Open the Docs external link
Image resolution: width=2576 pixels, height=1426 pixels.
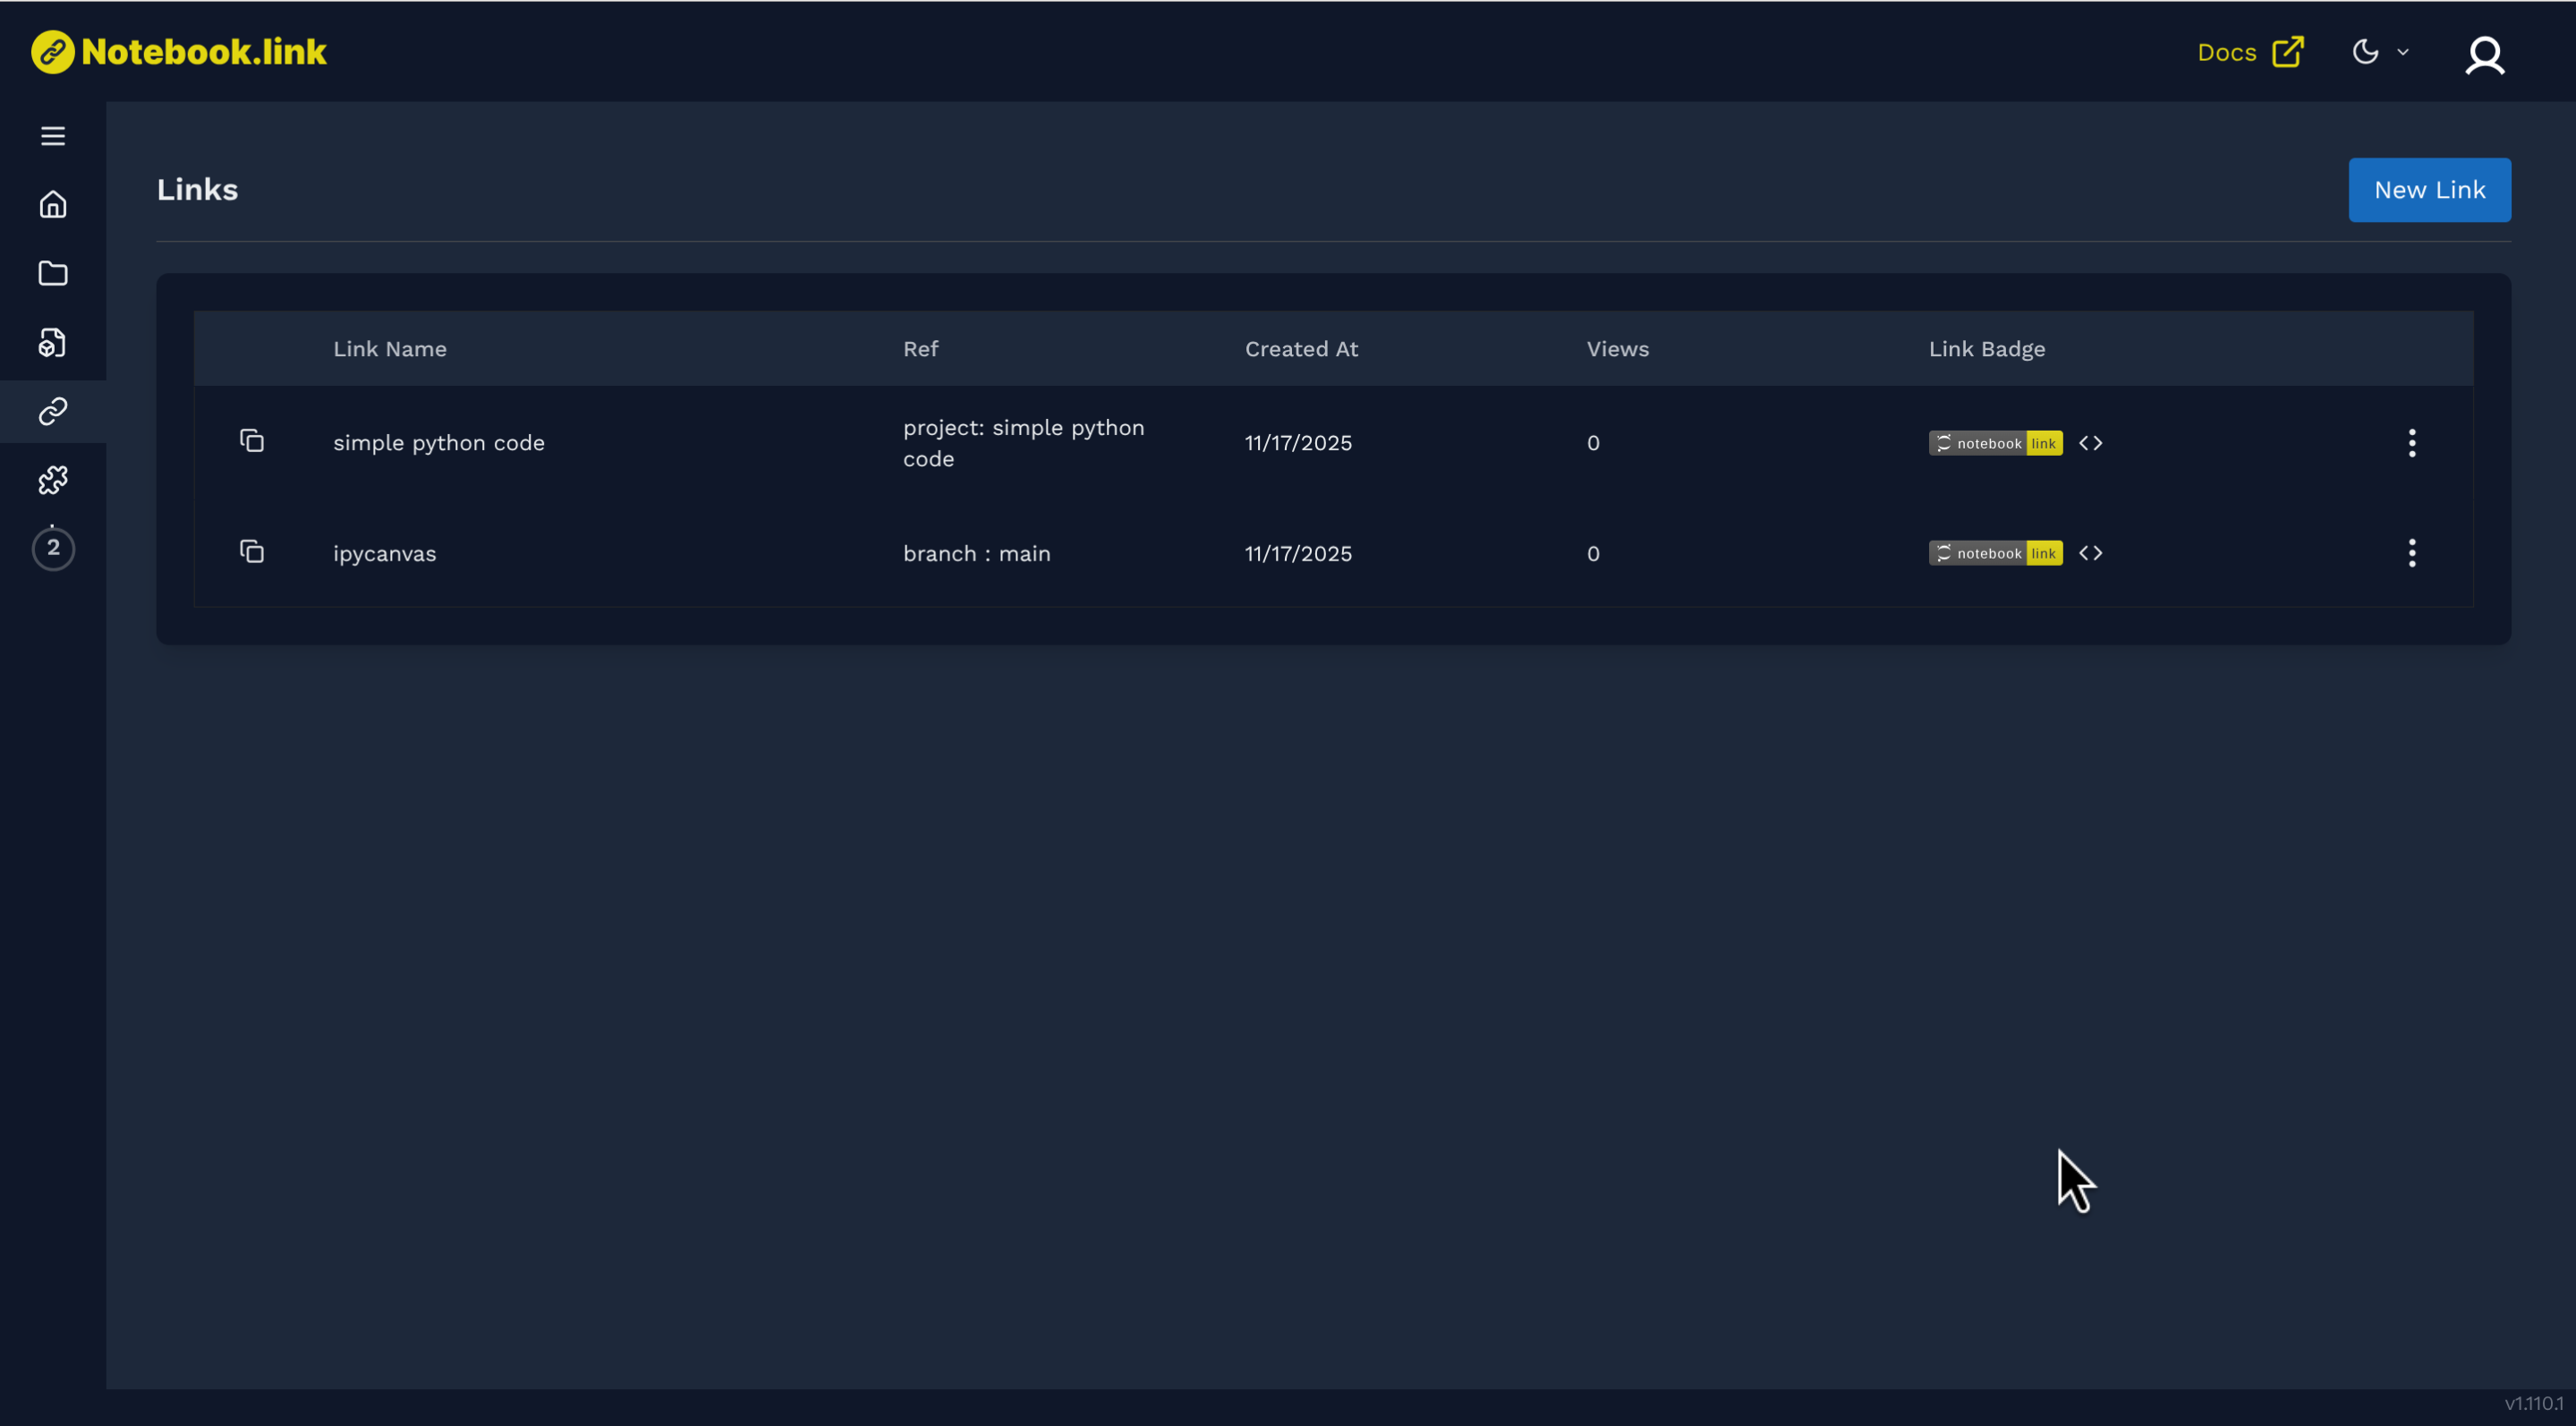tap(2250, 52)
